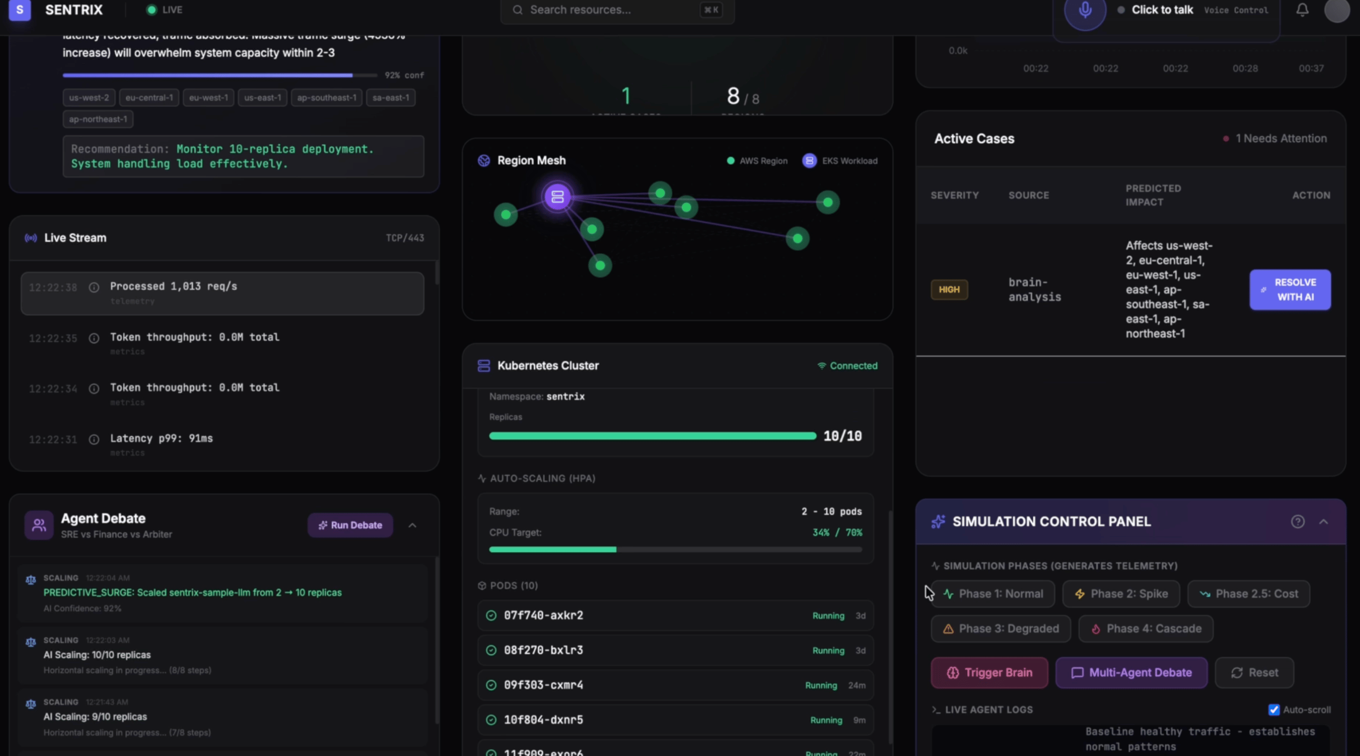This screenshot has width=1360, height=756.
Task: Click the EKS Workload node in Region Mesh
Action: (558, 197)
